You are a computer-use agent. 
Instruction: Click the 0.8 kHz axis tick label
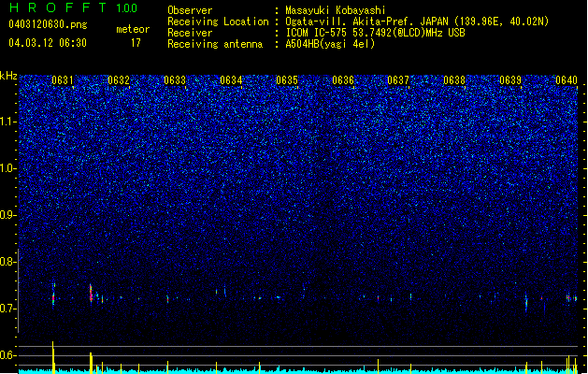(8, 262)
